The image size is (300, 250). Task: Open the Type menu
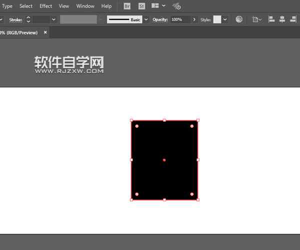coord(7,6)
